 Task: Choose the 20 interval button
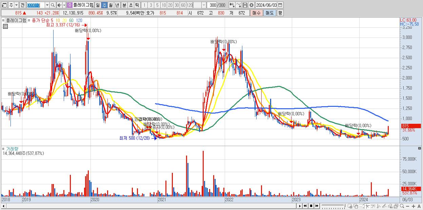[x=170, y=5]
